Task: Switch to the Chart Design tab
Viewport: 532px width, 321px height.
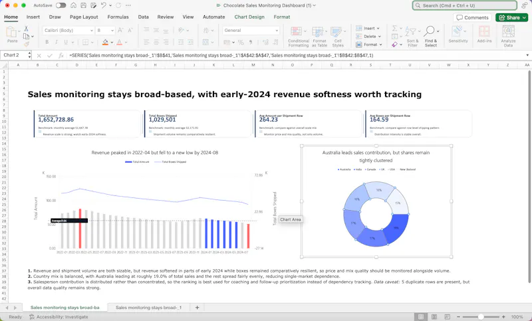Action: click(249, 17)
